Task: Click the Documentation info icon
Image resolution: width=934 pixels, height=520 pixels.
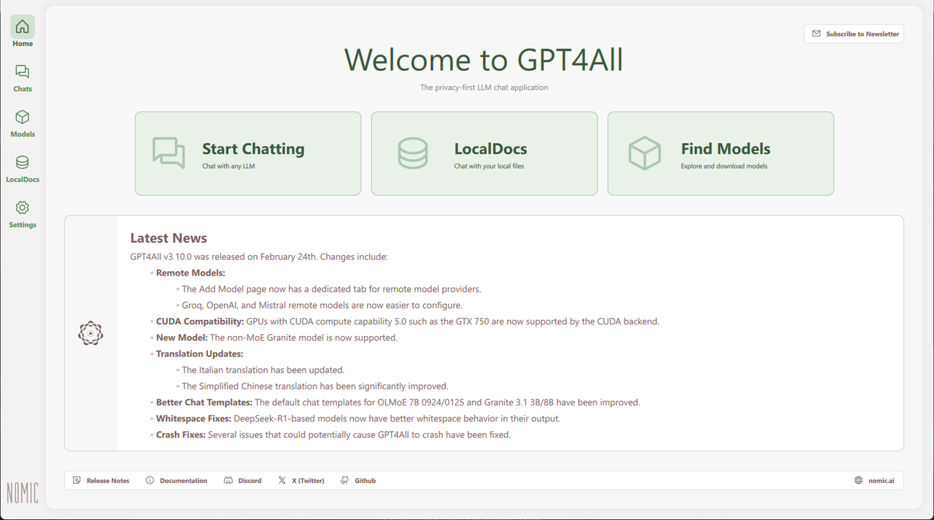Action: click(150, 481)
